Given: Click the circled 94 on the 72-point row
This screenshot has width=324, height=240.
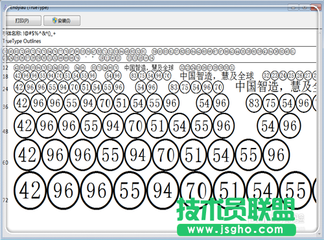Looking at the screenshot, I should pyautogui.click(x=163, y=191).
